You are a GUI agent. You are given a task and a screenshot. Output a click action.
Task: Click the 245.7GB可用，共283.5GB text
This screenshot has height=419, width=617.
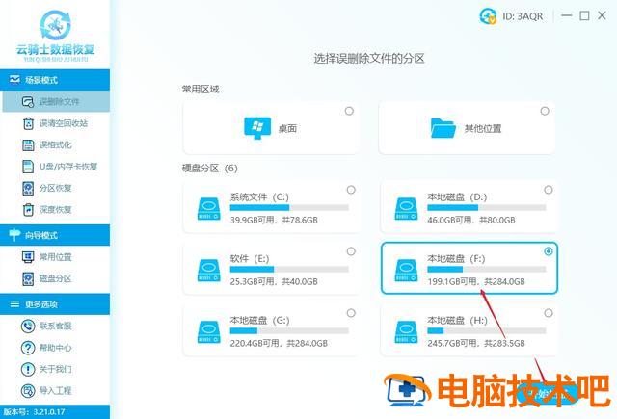pos(476,343)
